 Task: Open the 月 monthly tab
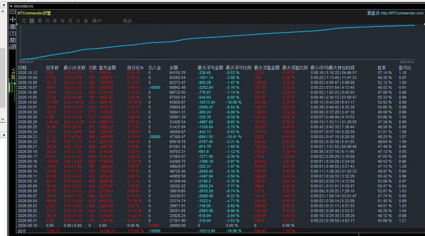pos(47,21)
